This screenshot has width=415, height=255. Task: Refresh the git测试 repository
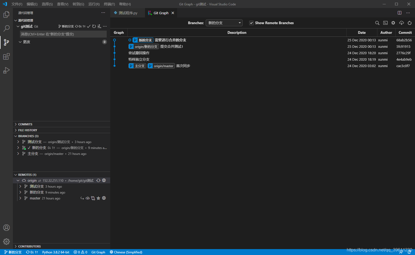tap(94, 26)
